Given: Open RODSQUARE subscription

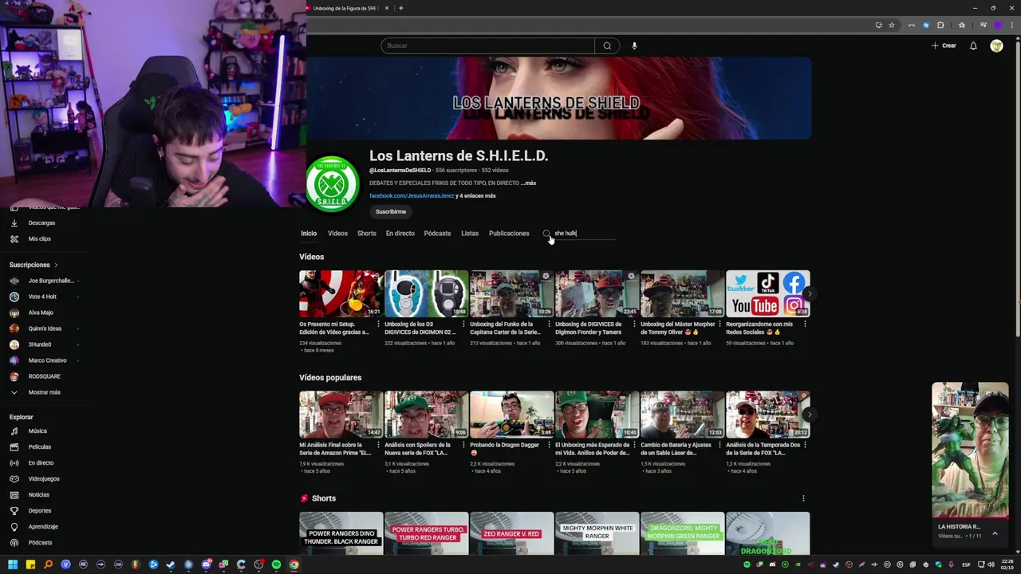Looking at the screenshot, I should [44, 376].
